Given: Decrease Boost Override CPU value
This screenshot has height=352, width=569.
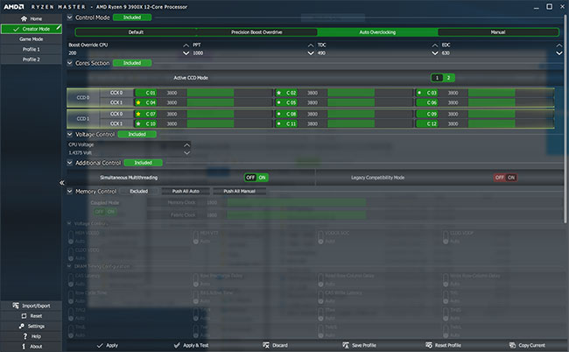Looking at the screenshot, I should [186, 53].
